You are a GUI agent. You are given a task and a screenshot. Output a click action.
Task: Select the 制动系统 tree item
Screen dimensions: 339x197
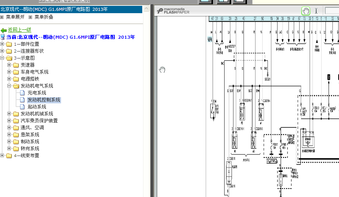pos(30,142)
